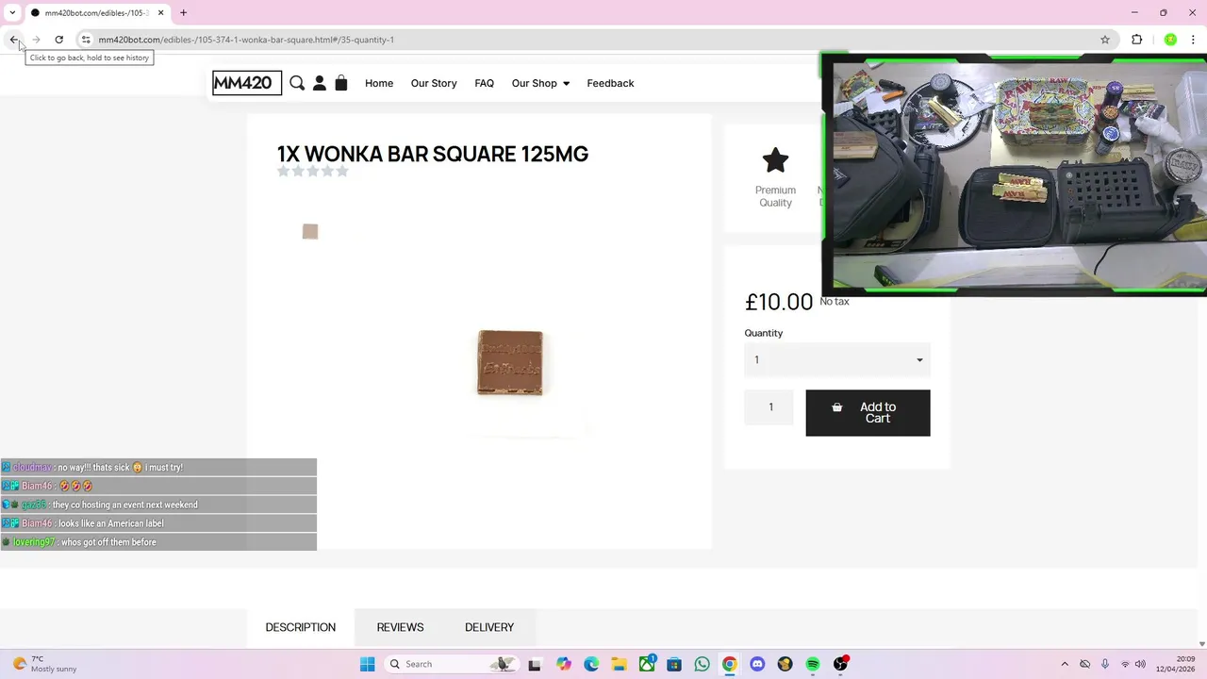Open site information icon in address bar

86,40
